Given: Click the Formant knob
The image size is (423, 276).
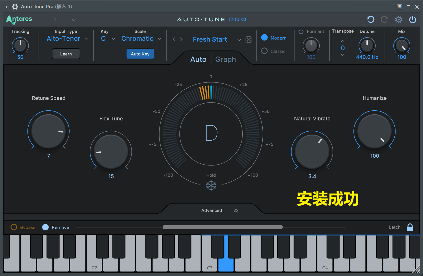Looking at the screenshot, I should pyautogui.click(x=311, y=46).
